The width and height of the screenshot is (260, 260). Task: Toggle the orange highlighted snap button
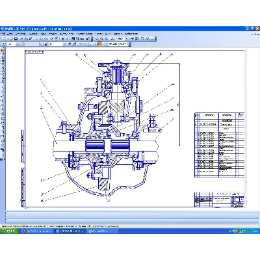point(99,44)
